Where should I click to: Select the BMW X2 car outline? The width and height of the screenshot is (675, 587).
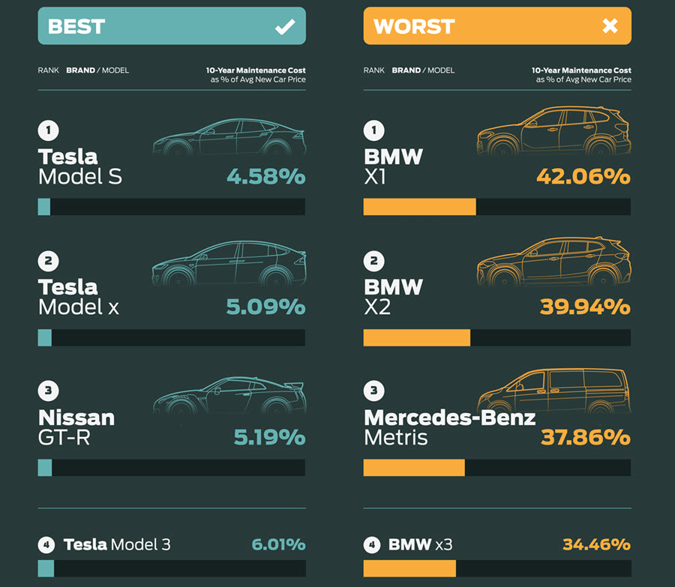pos(553,262)
